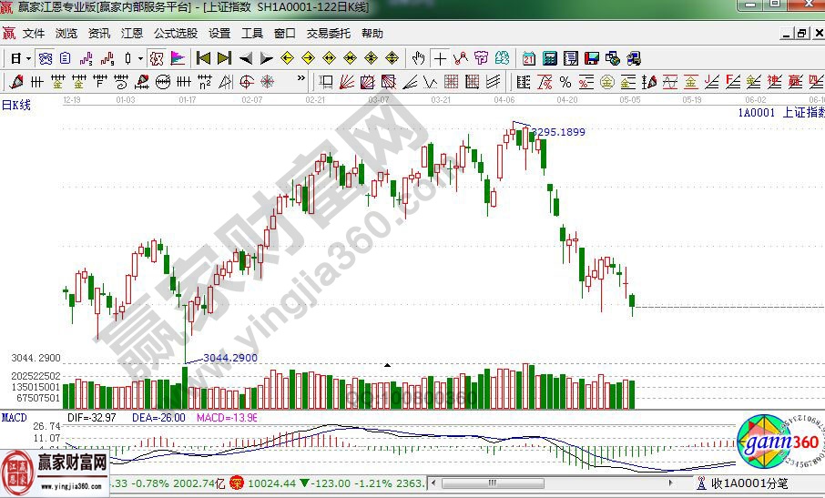This screenshot has width=825, height=498.
Task: Open the calendar icon in toolbar
Action: pos(529,58)
